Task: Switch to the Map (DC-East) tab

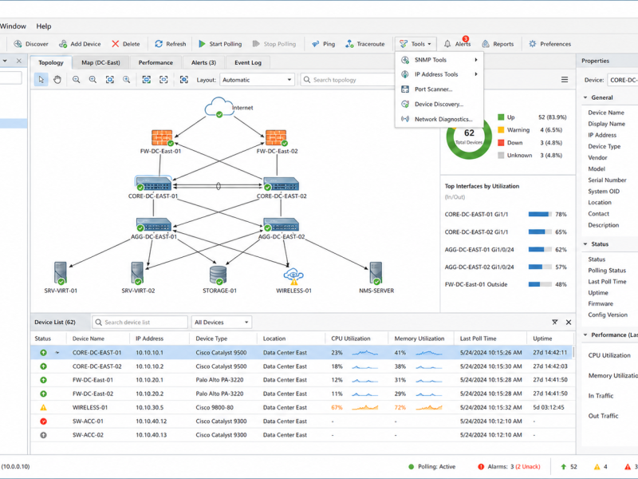Action: tap(101, 62)
